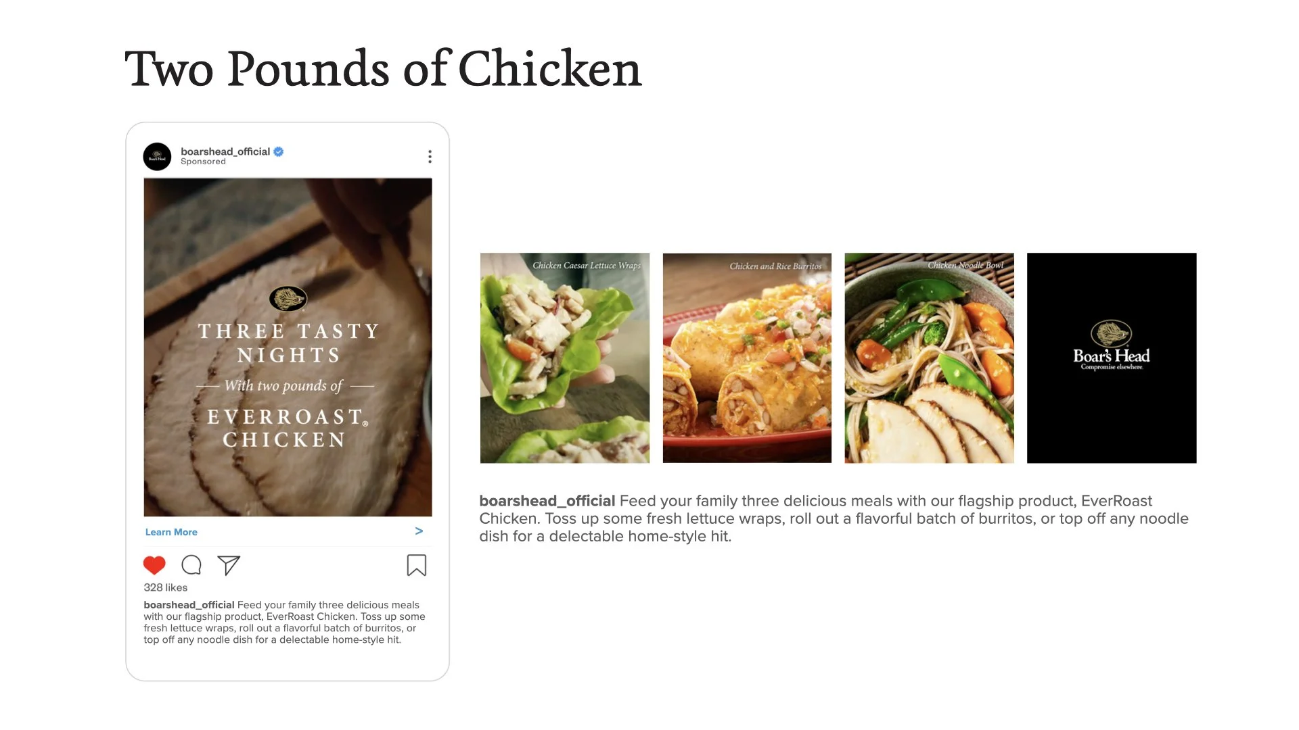Image resolution: width=1299 pixels, height=730 pixels.
Task: Click boarshead_official in the large caption
Action: point(547,501)
